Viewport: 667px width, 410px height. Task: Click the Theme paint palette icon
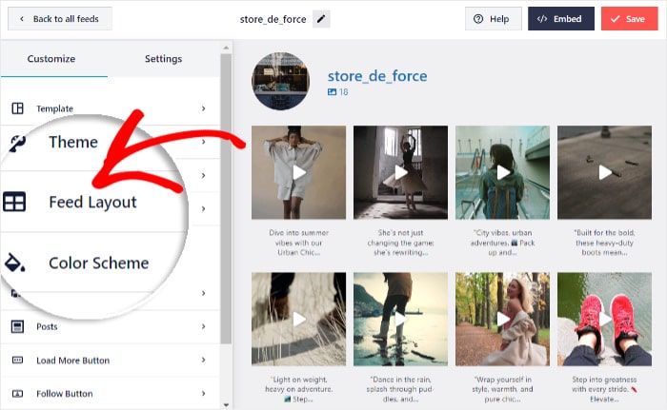(18, 143)
